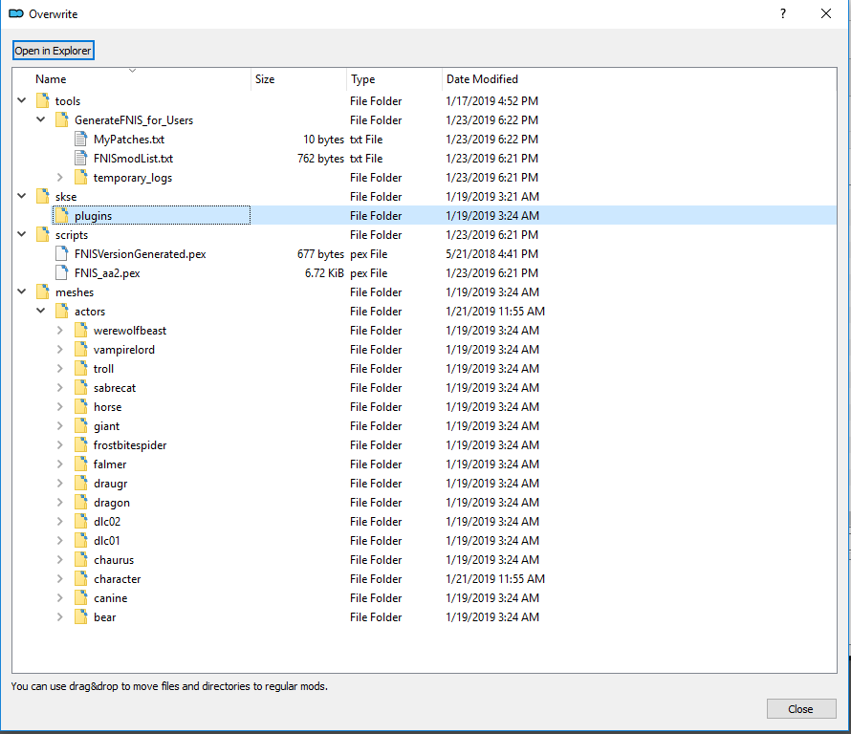Select the frostbitespider folder name
The width and height of the screenshot is (851, 734).
click(130, 444)
